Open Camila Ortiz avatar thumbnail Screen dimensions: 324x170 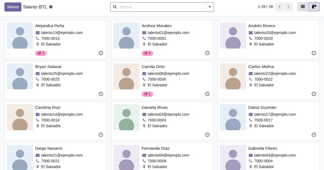click(x=127, y=76)
